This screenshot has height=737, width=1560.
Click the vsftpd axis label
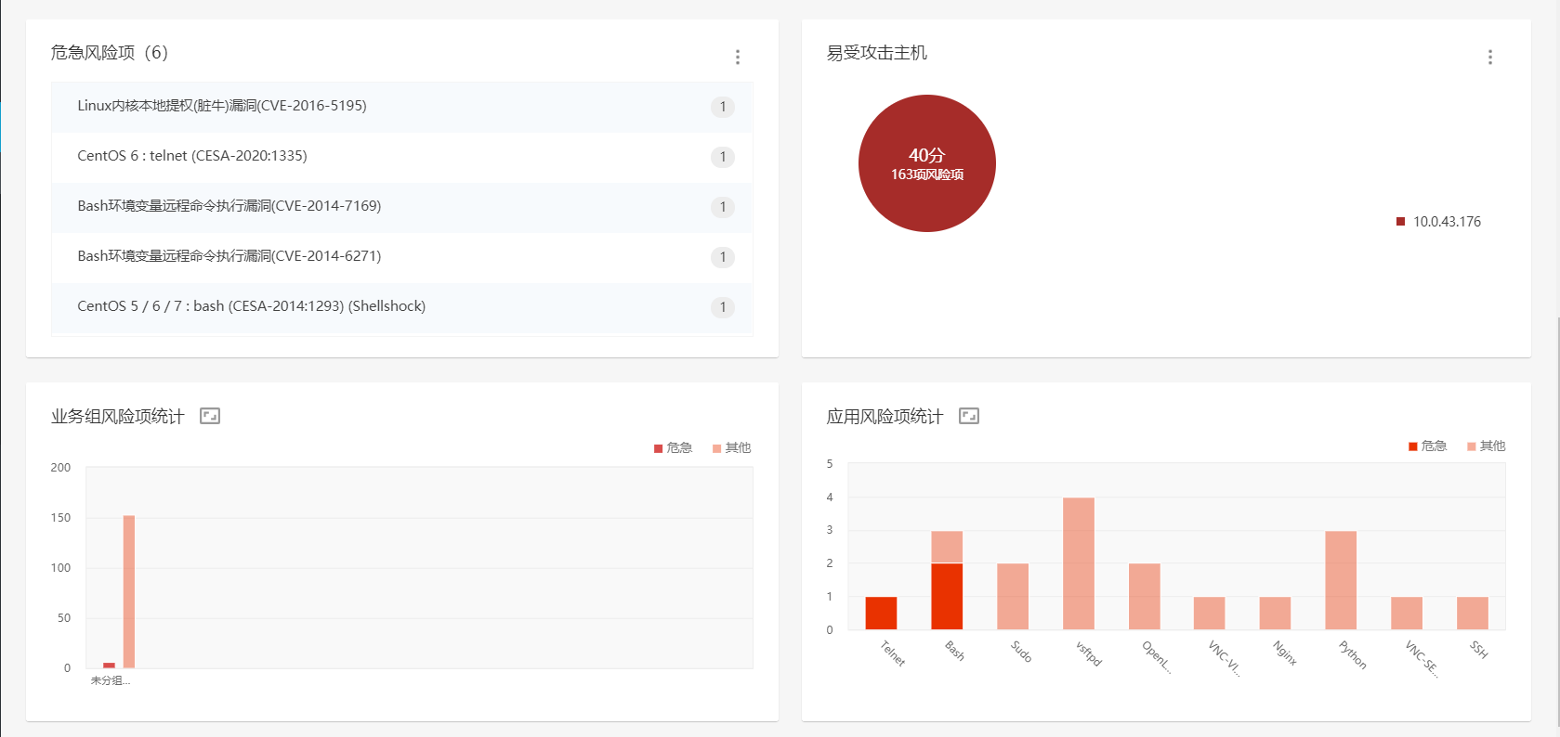(x=1088, y=653)
